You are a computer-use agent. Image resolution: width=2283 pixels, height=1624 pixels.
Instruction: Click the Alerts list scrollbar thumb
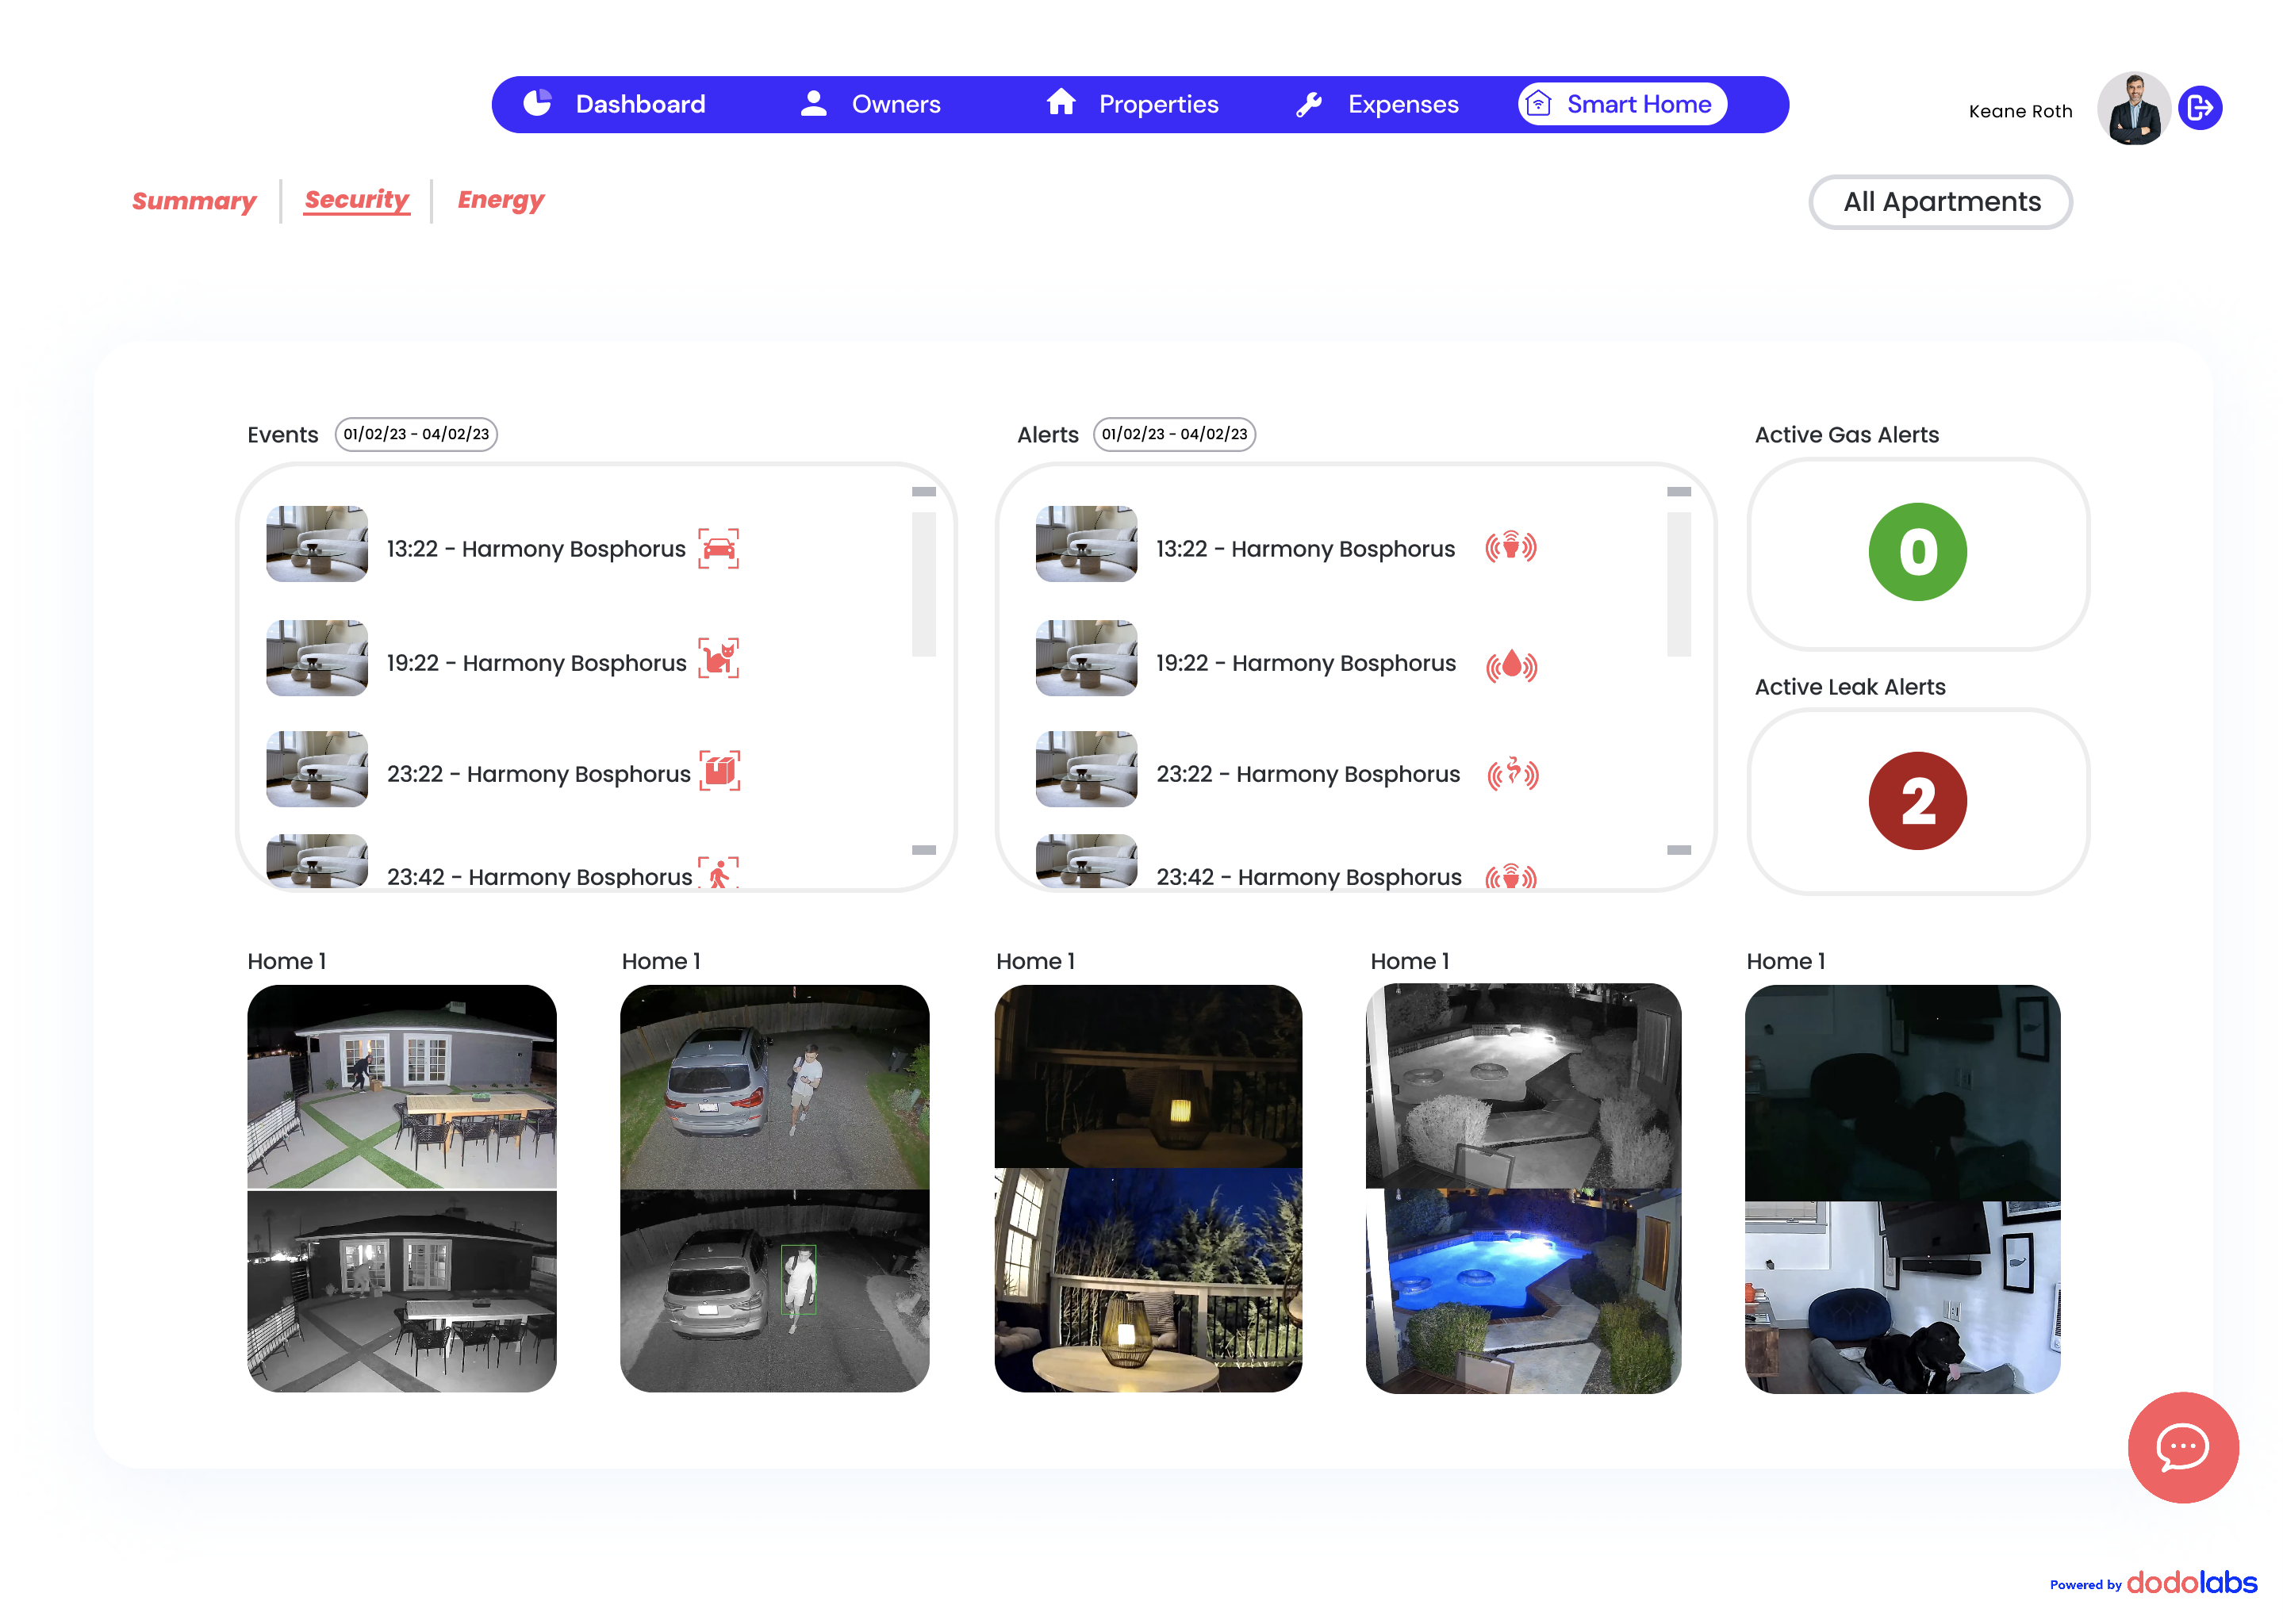(x=1678, y=584)
